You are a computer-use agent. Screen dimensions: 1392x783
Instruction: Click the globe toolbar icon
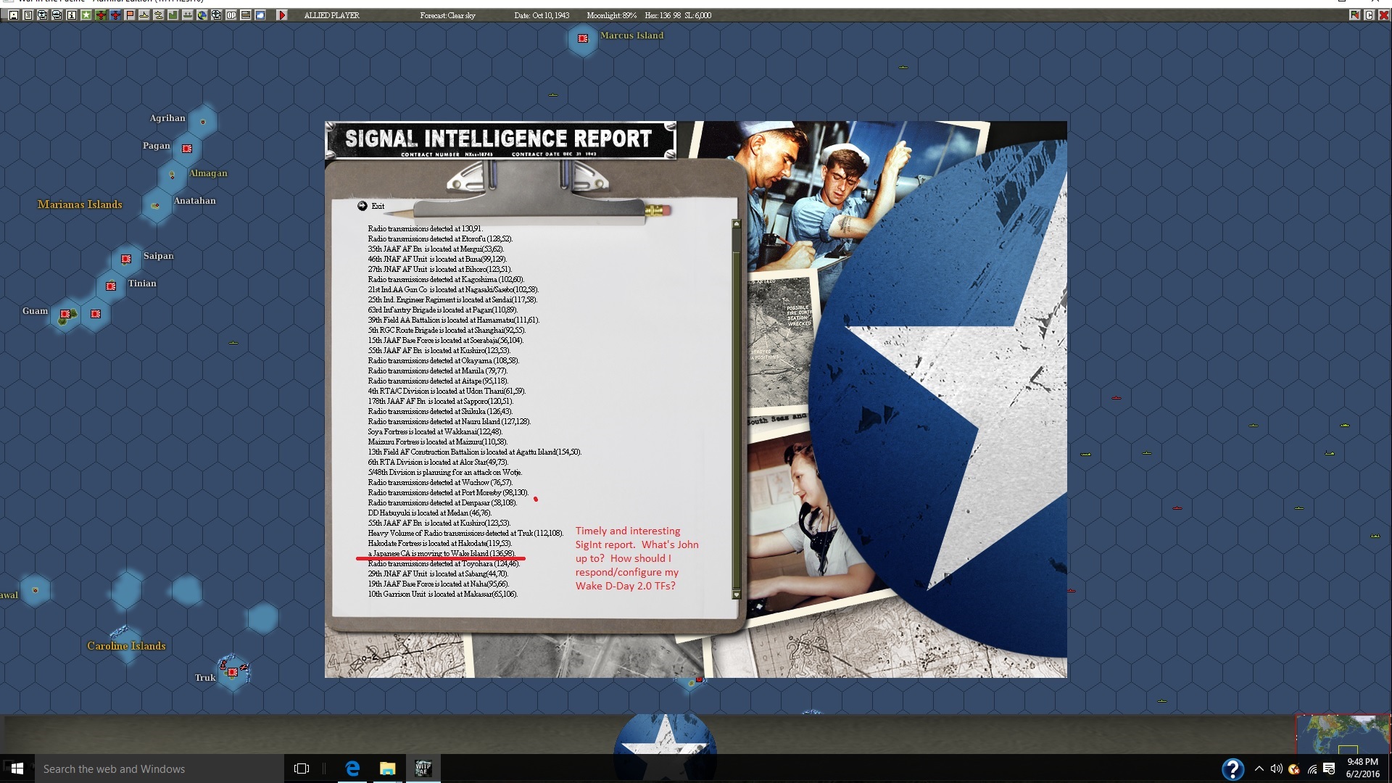pyautogui.click(x=202, y=15)
